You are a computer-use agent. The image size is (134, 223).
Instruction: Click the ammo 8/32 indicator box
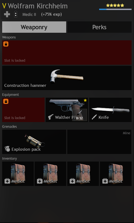point(79,115)
